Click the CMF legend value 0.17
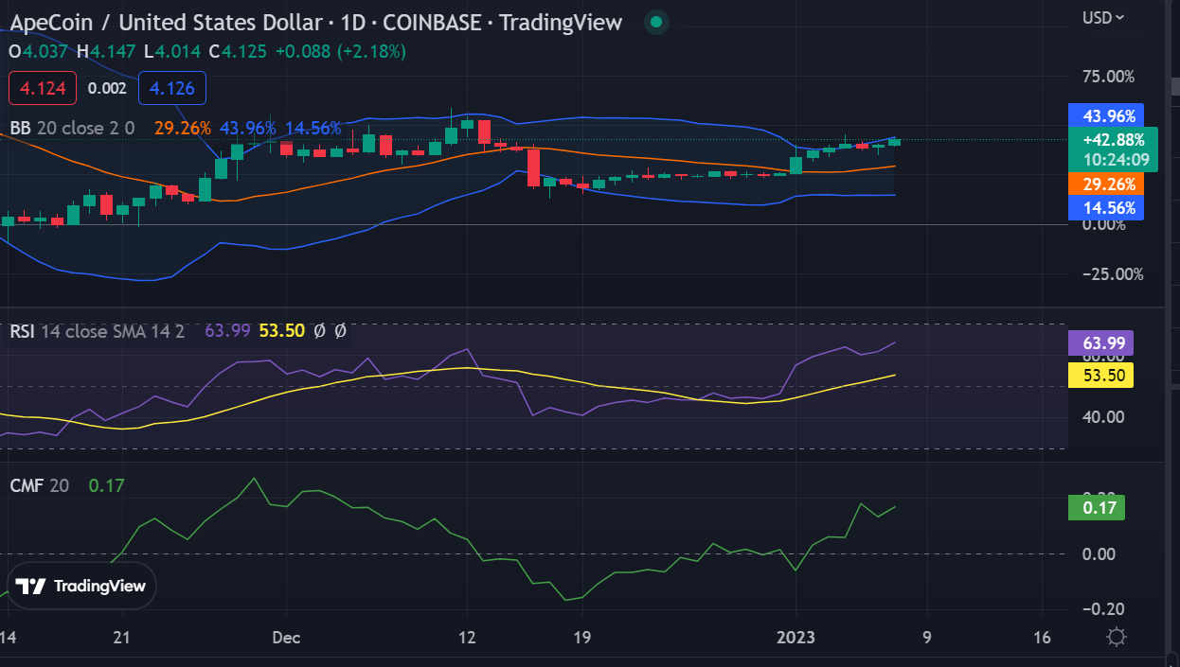The height and width of the screenshot is (667, 1180). coord(106,485)
